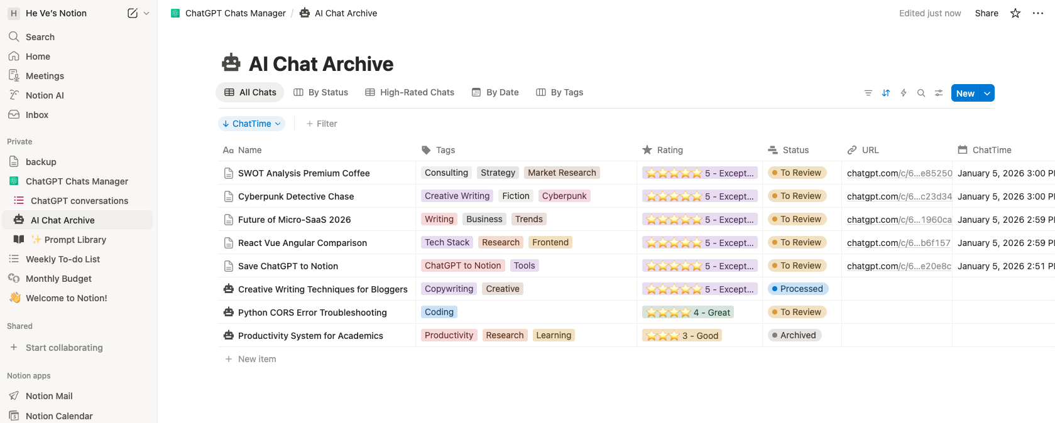Open Save ChatGPT to Notion row
The height and width of the screenshot is (423, 1055).
[288, 266]
